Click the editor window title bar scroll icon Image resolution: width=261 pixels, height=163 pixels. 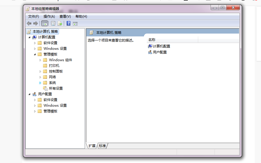[28, 9]
